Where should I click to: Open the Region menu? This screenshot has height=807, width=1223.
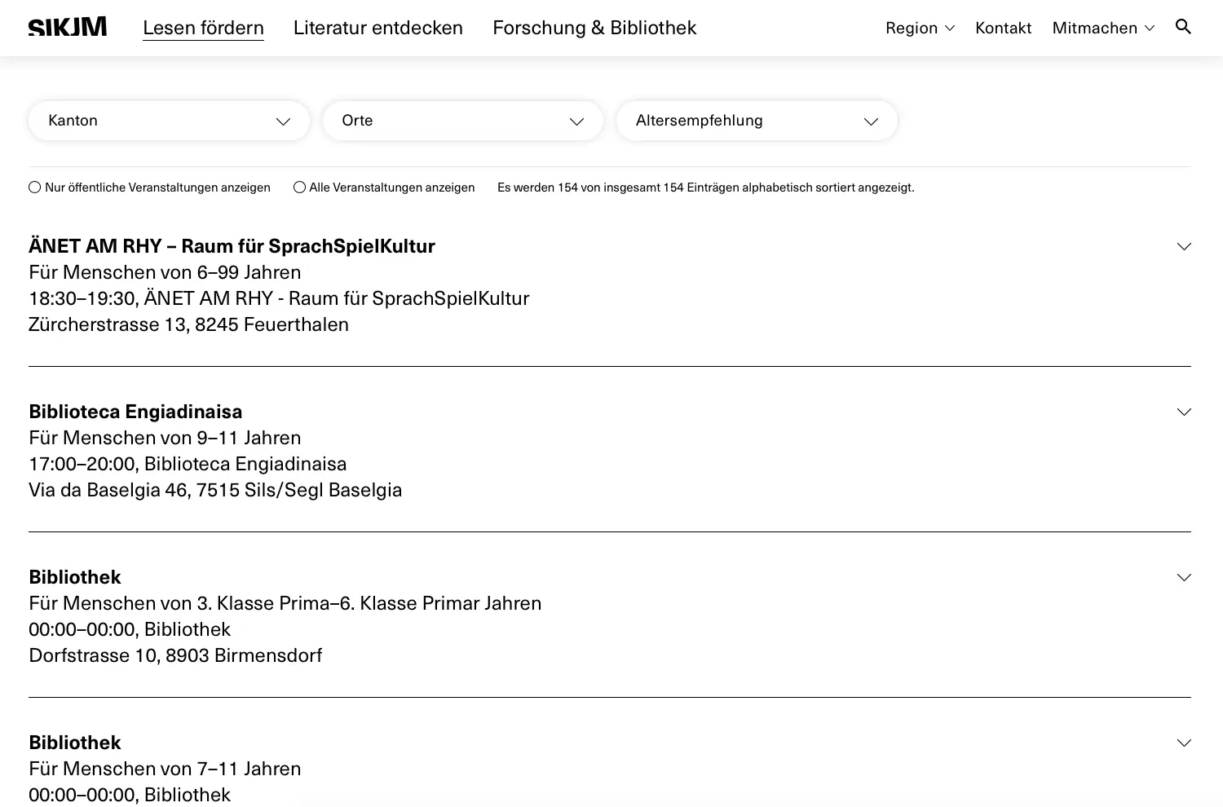coord(920,28)
